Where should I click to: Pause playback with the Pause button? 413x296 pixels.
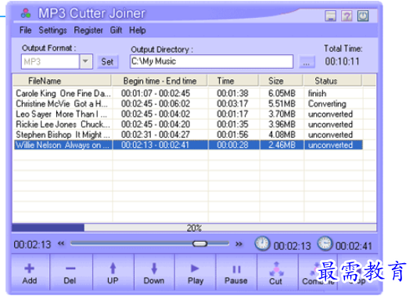(236, 273)
